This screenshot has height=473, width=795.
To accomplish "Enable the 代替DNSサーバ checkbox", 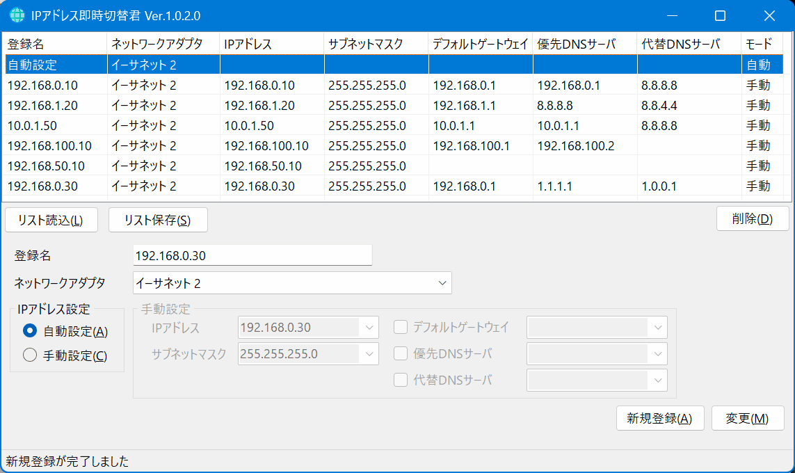I will (401, 380).
